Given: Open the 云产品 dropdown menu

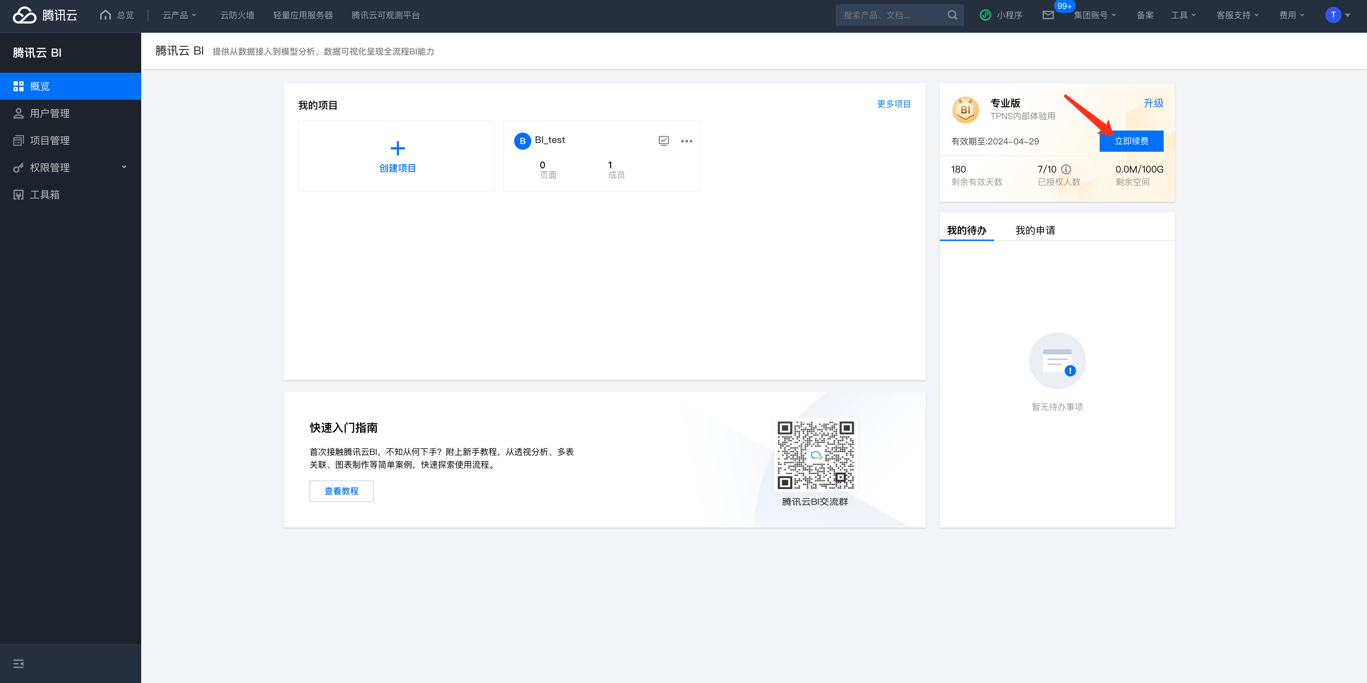Looking at the screenshot, I should coord(179,15).
